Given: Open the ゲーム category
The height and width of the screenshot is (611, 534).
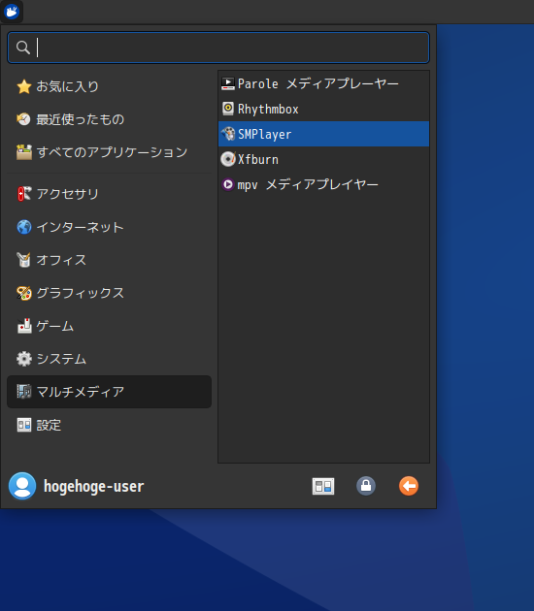Looking at the screenshot, I should 109,326.
